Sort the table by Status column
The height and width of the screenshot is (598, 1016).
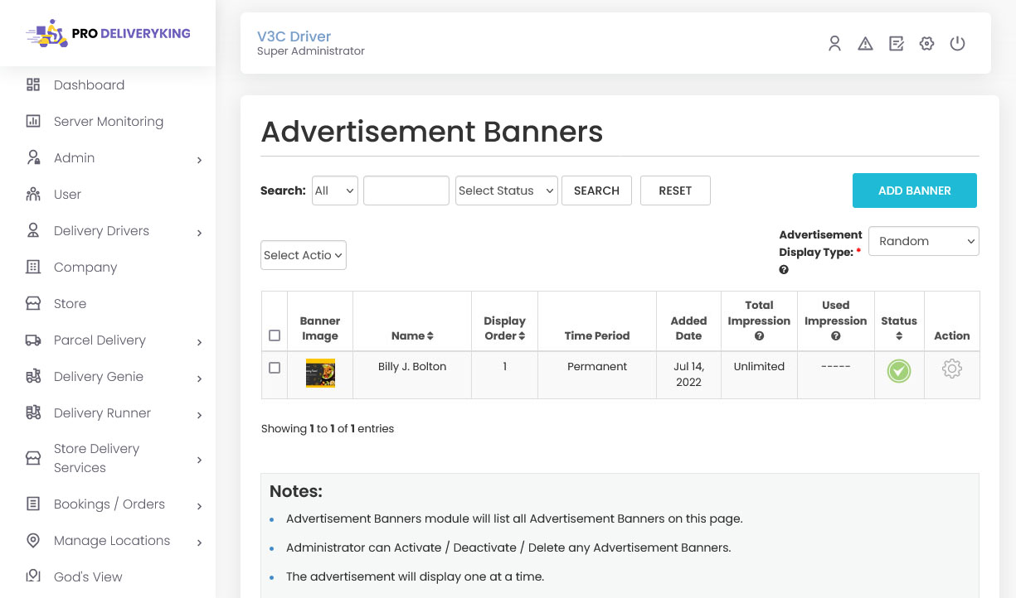[x=899, y=328]
